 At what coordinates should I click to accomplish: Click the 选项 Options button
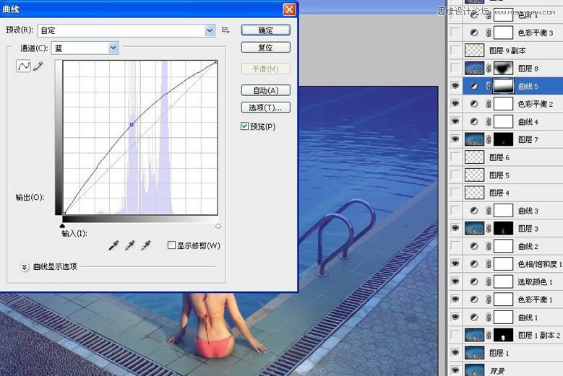pyautogui.click(x=265, y=108)
